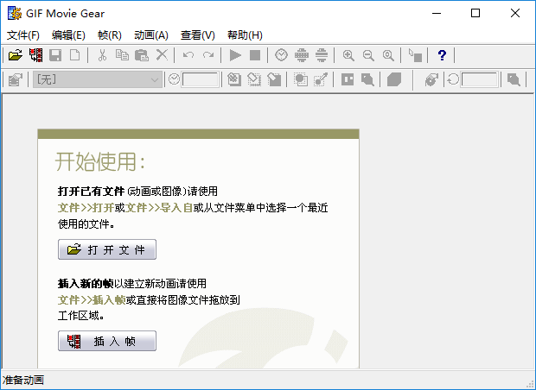This screenshot has width=536, height=390.
Task: Click the cursor selection icon beside help
Action: click(x=415, y=55)
